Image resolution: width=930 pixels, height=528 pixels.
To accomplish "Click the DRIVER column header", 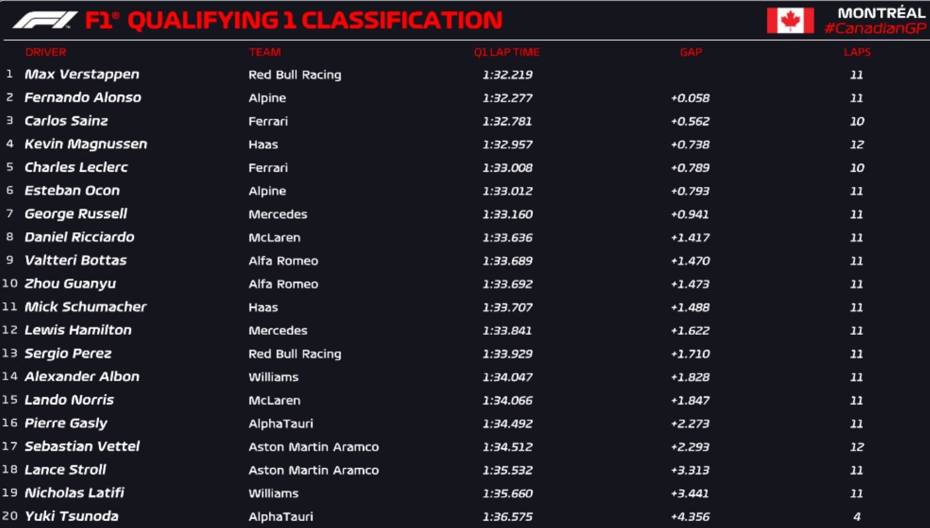I will 45,52.
